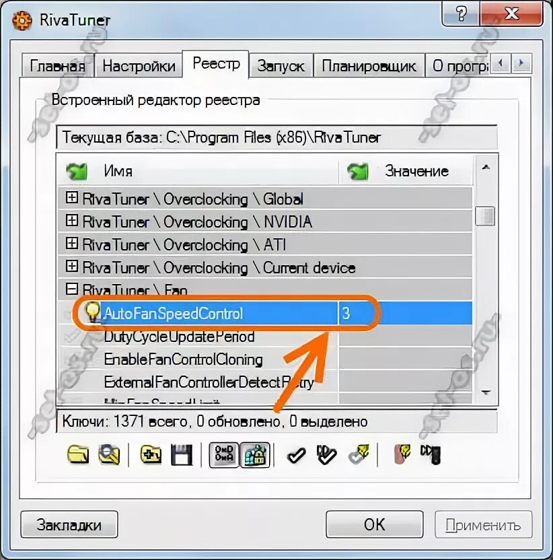Collapse the RivaTuner \ Fan node
This screenshot has height=560, width=553.
point(72,289)
